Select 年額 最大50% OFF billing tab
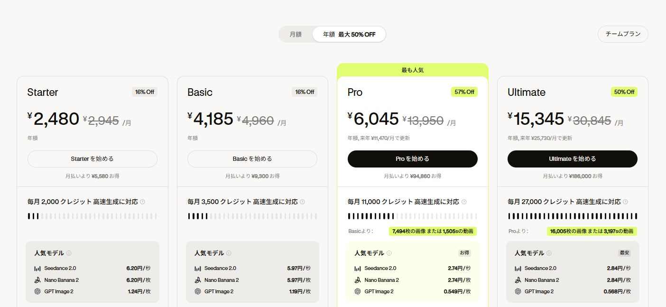Screen dimensions: 666x307 [x=349, y=34]
